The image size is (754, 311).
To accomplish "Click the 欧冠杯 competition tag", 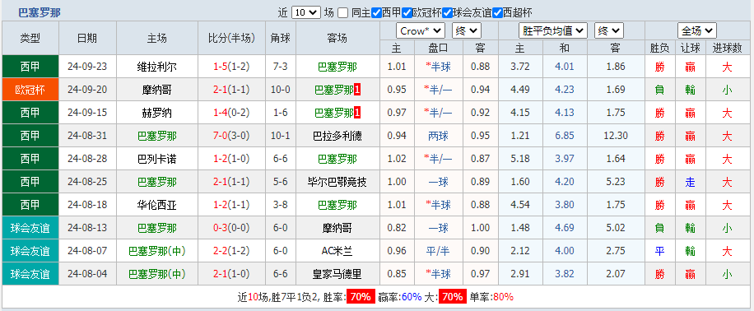I will coord(30,90).
